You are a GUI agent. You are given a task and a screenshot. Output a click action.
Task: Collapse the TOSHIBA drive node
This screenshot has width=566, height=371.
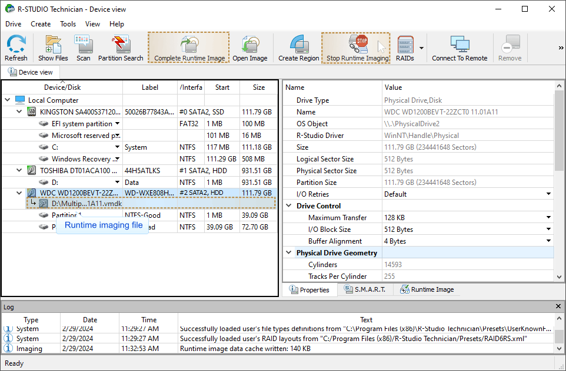coord(19,170)
